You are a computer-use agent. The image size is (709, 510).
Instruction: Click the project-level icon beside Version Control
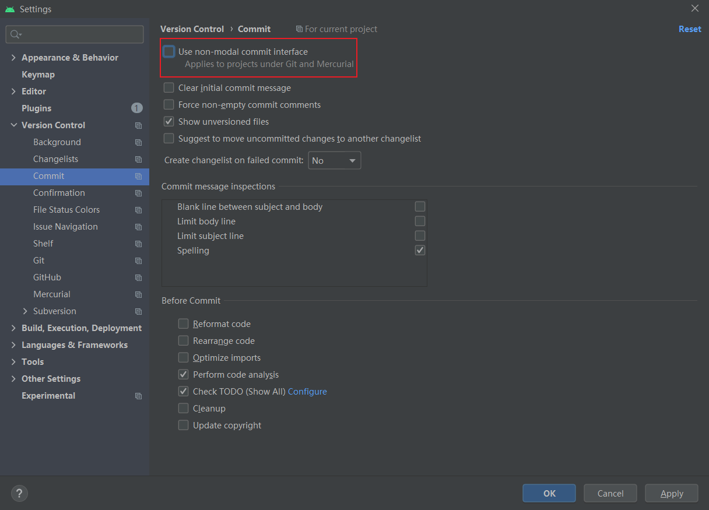pos(138,125)
